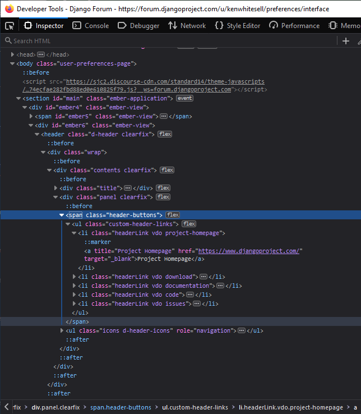Click ellipsis badge on the head element
Screen dimensions: 361x414
pos(40,54)
